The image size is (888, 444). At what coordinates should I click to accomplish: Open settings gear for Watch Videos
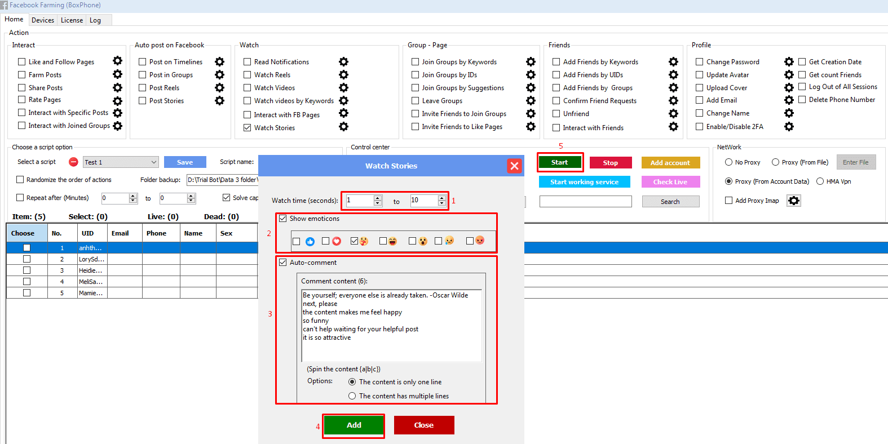pyautogui.click(x=343, y=87)
